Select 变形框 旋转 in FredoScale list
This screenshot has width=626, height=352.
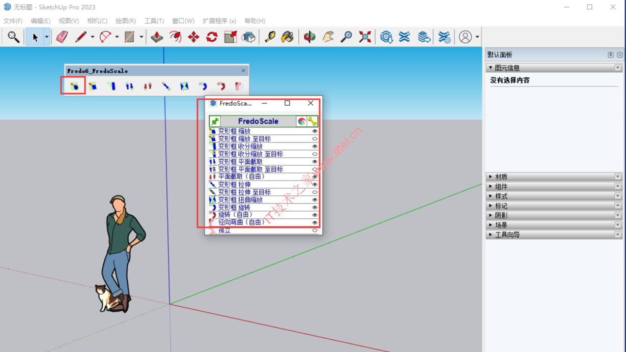pos(264,208)
